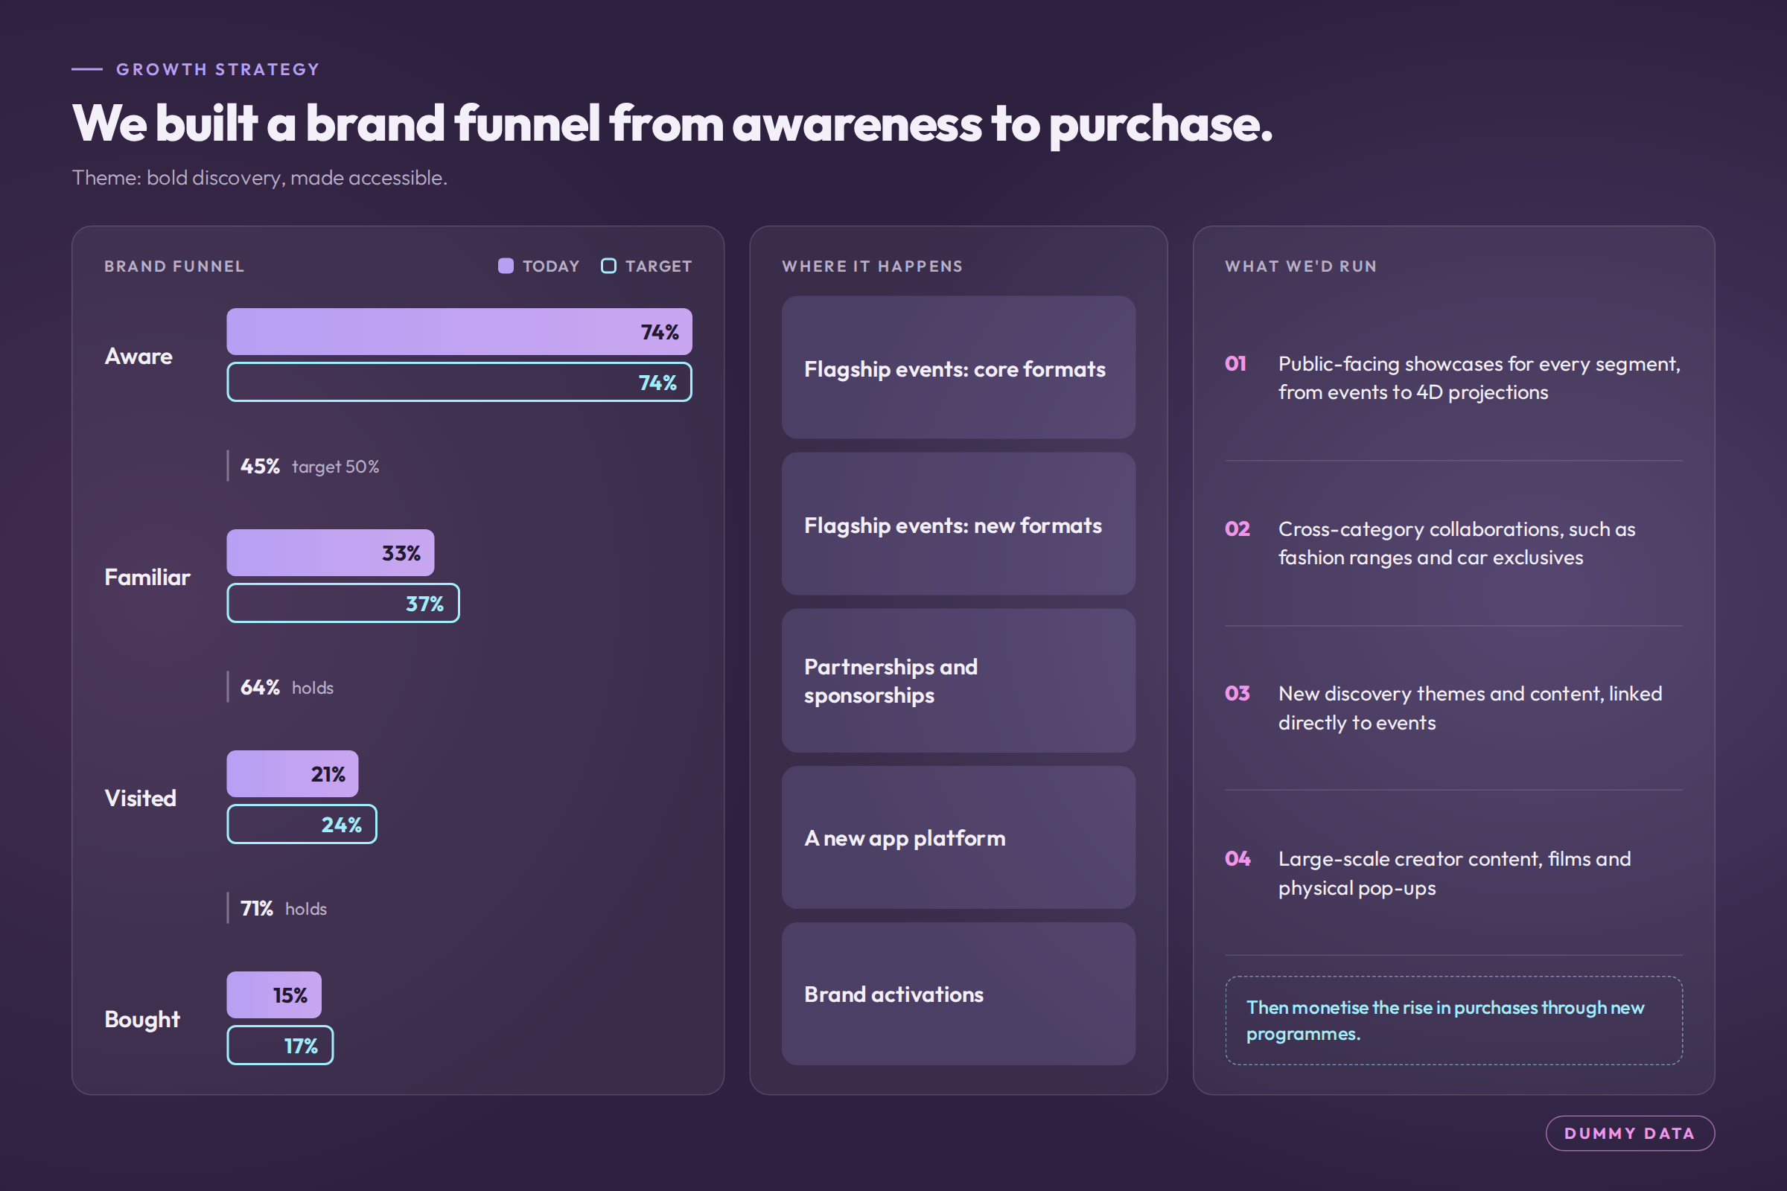Click the 'GROWTH STRATEGY' eyebrow label
The height and width of the screenshot is (1191, 1787).
tap(218, 69)
